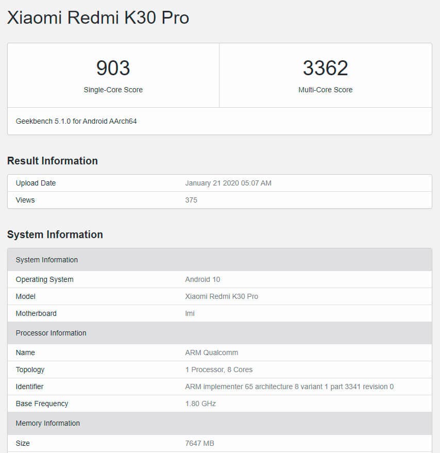440x453 pixels.
Task: Select the Multi-Core Score value 3362
Action: [x=325, y=68]
